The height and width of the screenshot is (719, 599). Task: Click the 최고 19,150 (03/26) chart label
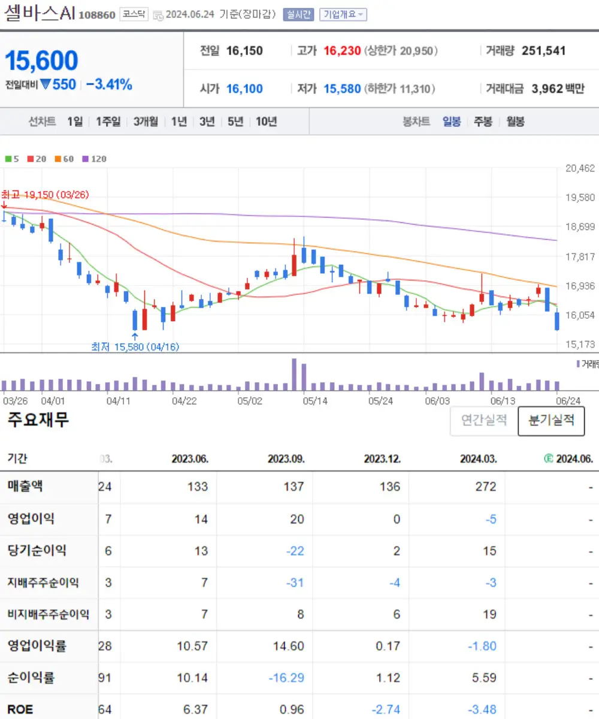[45, 195]
